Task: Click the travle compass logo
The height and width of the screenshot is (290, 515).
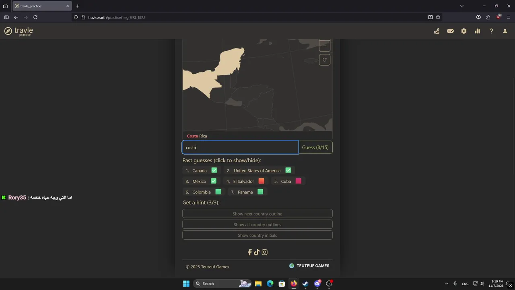Action: click(x=8, y=31)
